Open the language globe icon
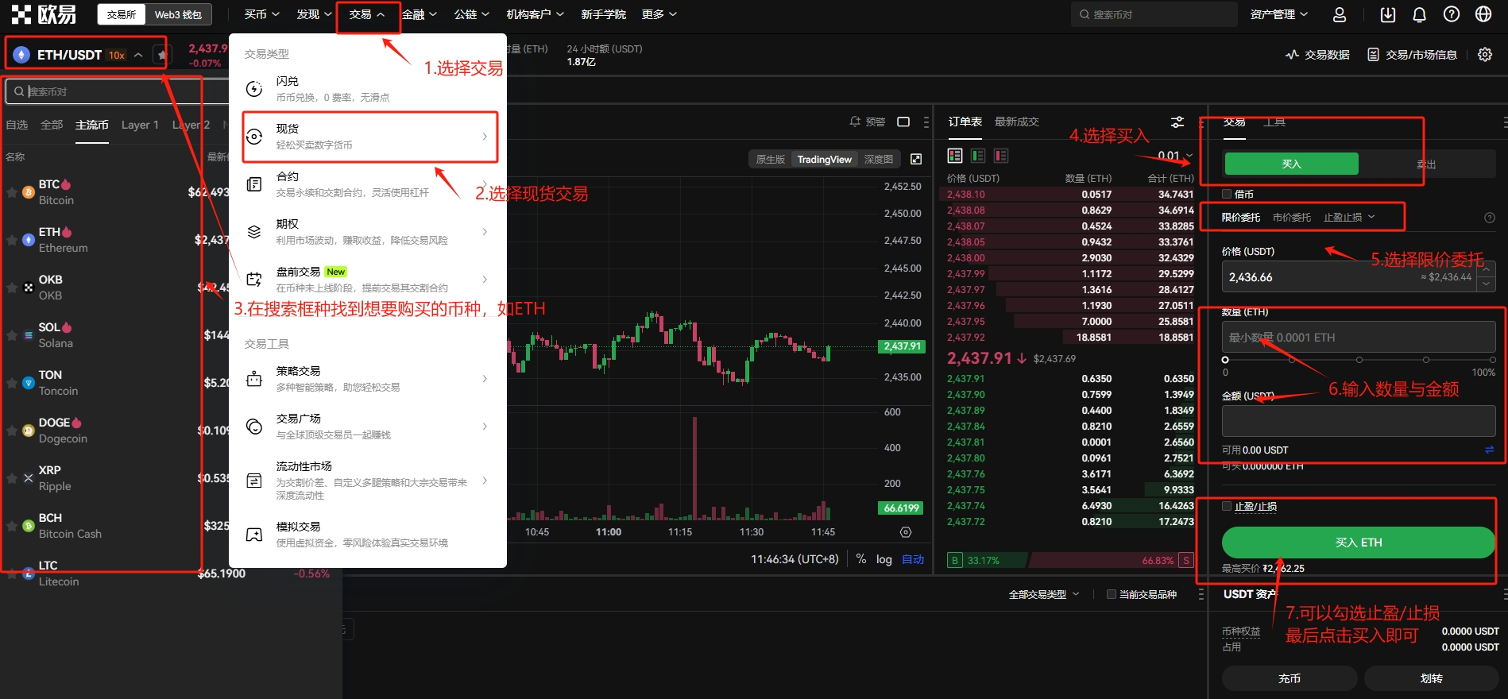 1483,14
